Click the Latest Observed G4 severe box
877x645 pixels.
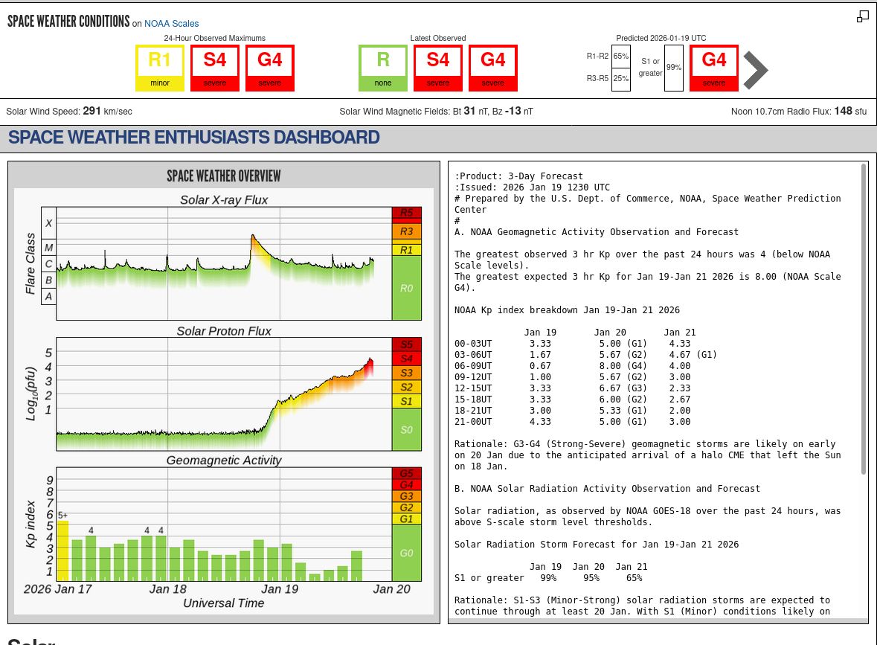pos(492,68)
